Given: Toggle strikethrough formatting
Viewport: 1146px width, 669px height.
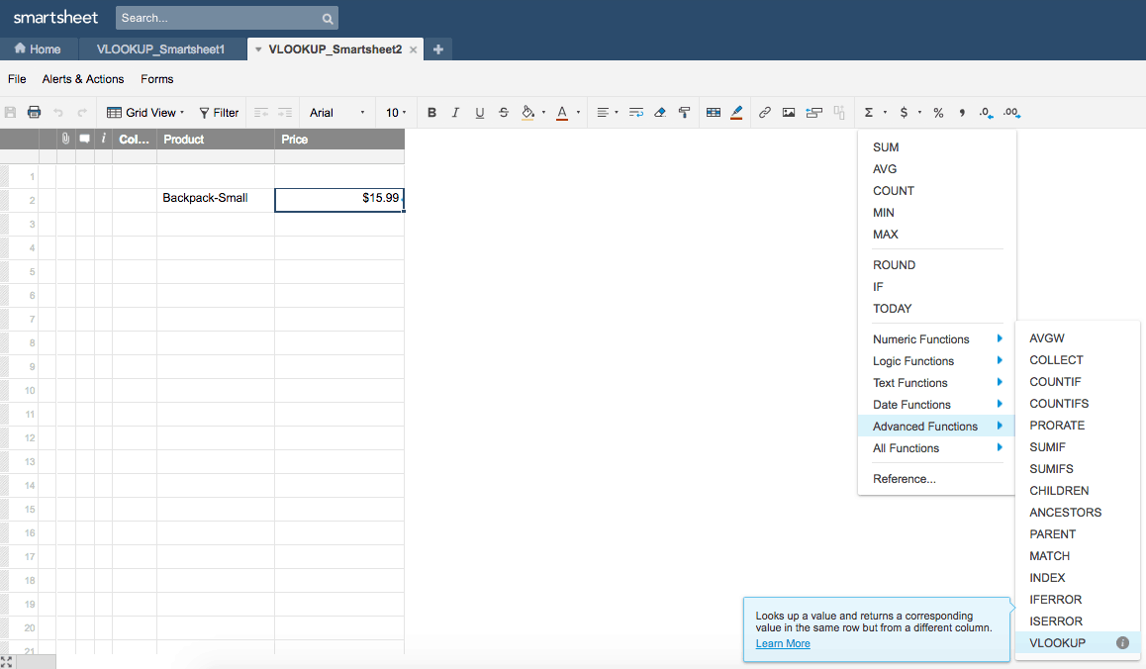Looking at the screenshot, I should [504, 113].
